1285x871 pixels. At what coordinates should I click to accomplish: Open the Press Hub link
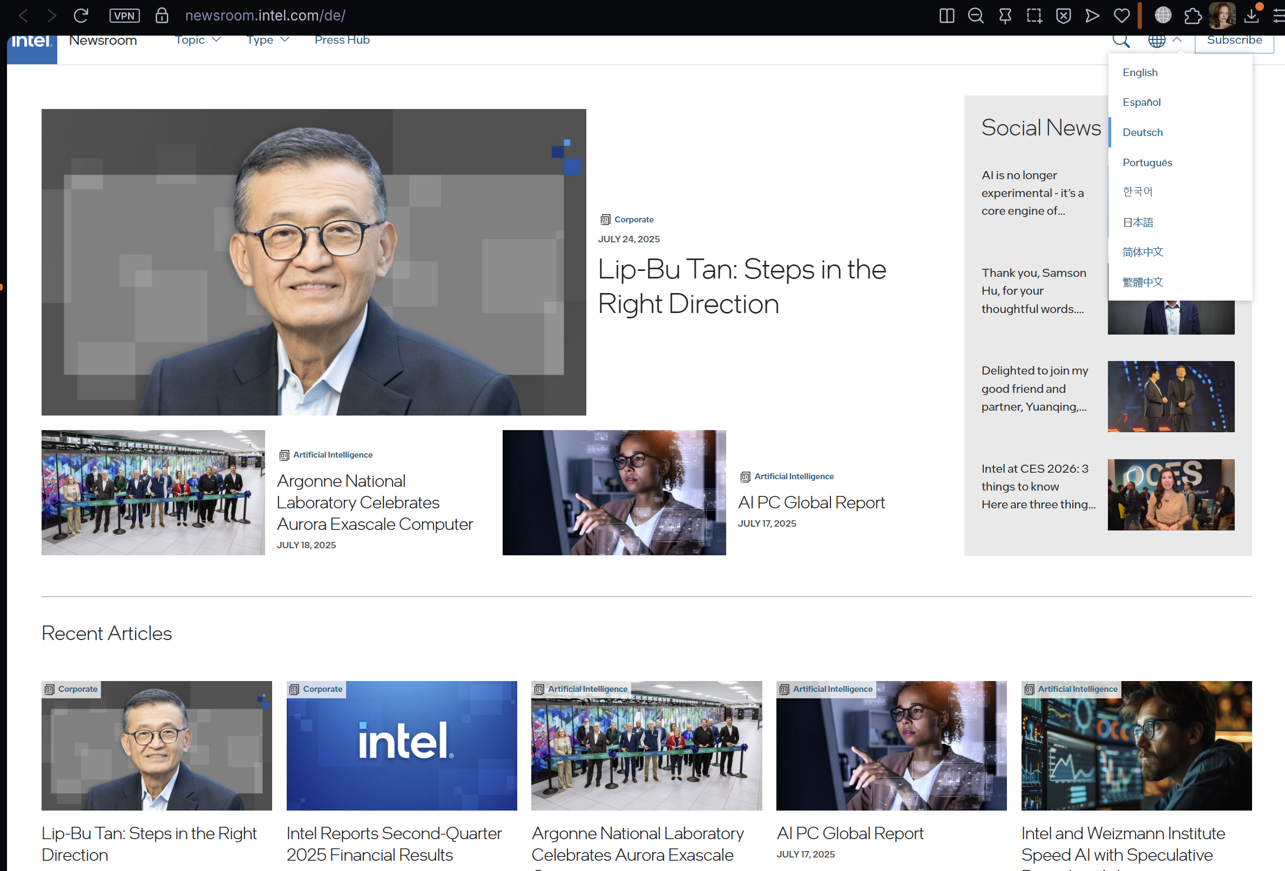click(342, 40)
